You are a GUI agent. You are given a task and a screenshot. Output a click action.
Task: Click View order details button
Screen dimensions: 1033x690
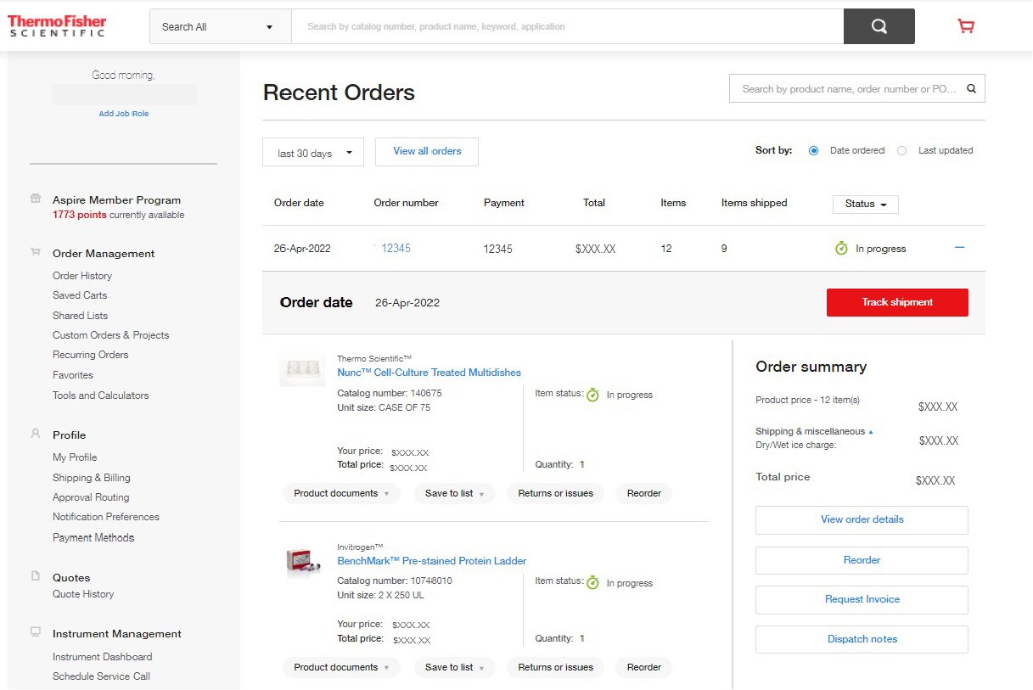click(x=862, y=519)
